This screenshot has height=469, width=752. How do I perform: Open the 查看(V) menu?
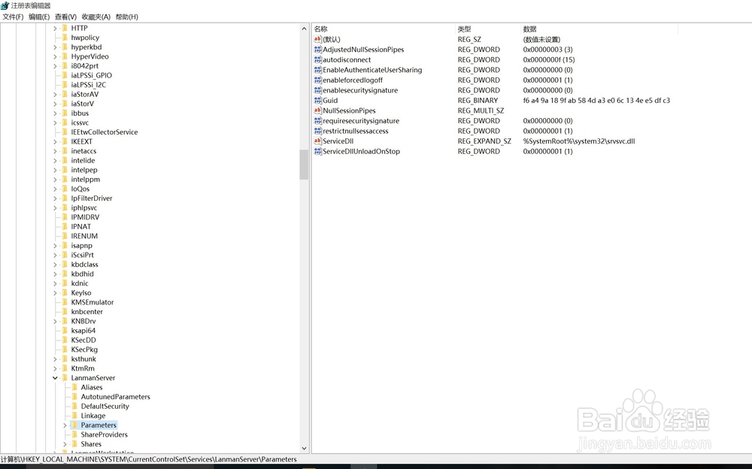click(x=65, y=17)
